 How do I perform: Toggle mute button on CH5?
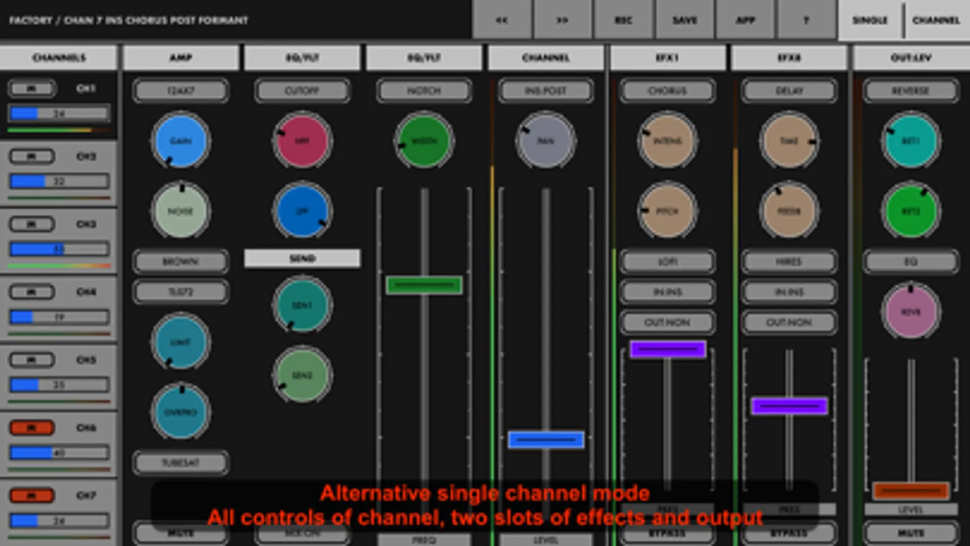tap(32, 360)
